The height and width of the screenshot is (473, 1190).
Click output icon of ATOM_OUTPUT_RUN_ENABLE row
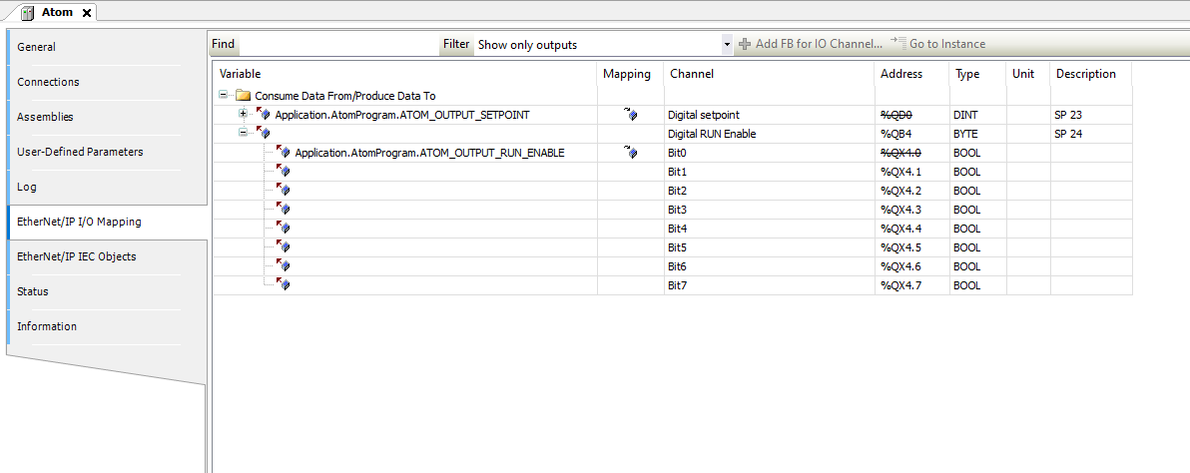tap(283, 153)
